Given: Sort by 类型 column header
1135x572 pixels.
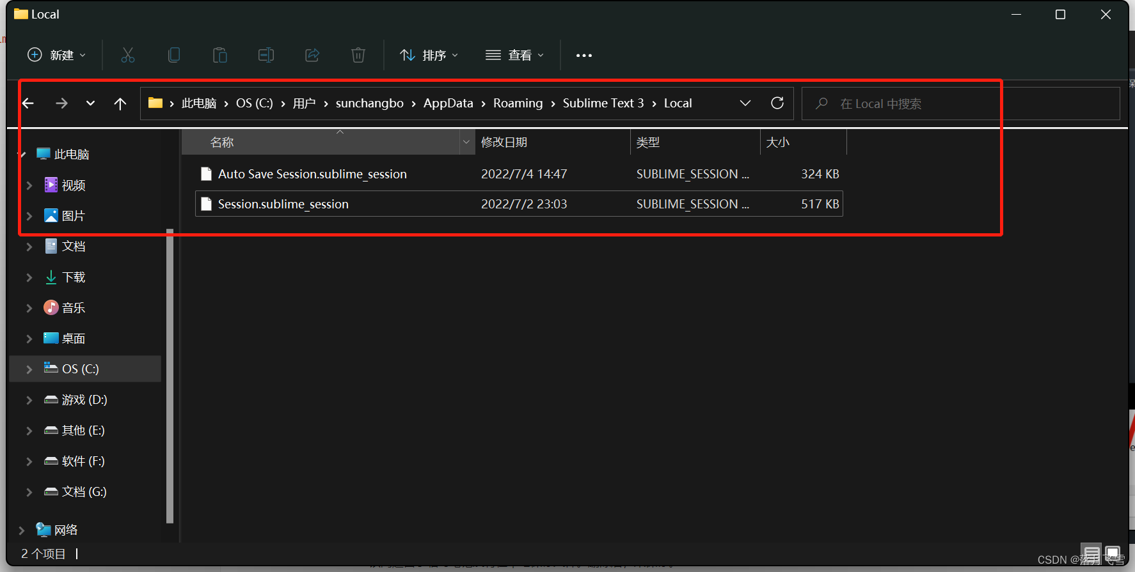Looking at the screenshot, I should click(695, 142).
